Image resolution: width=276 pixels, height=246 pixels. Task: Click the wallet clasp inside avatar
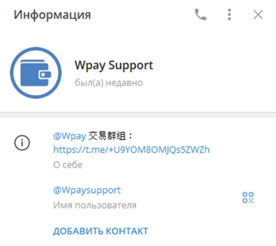[x=45, y=75]
